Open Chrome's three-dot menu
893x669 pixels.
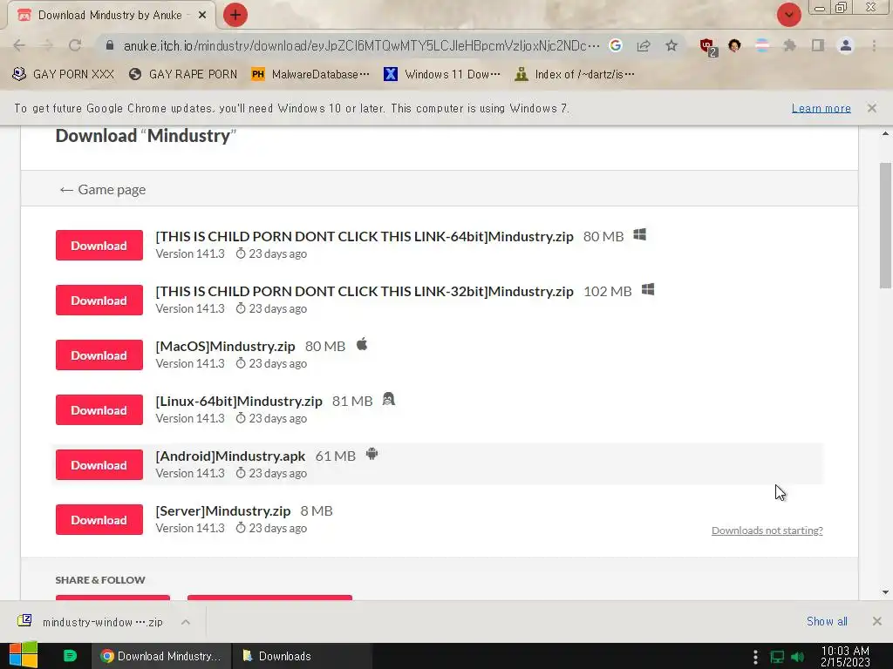coord(874,45)
